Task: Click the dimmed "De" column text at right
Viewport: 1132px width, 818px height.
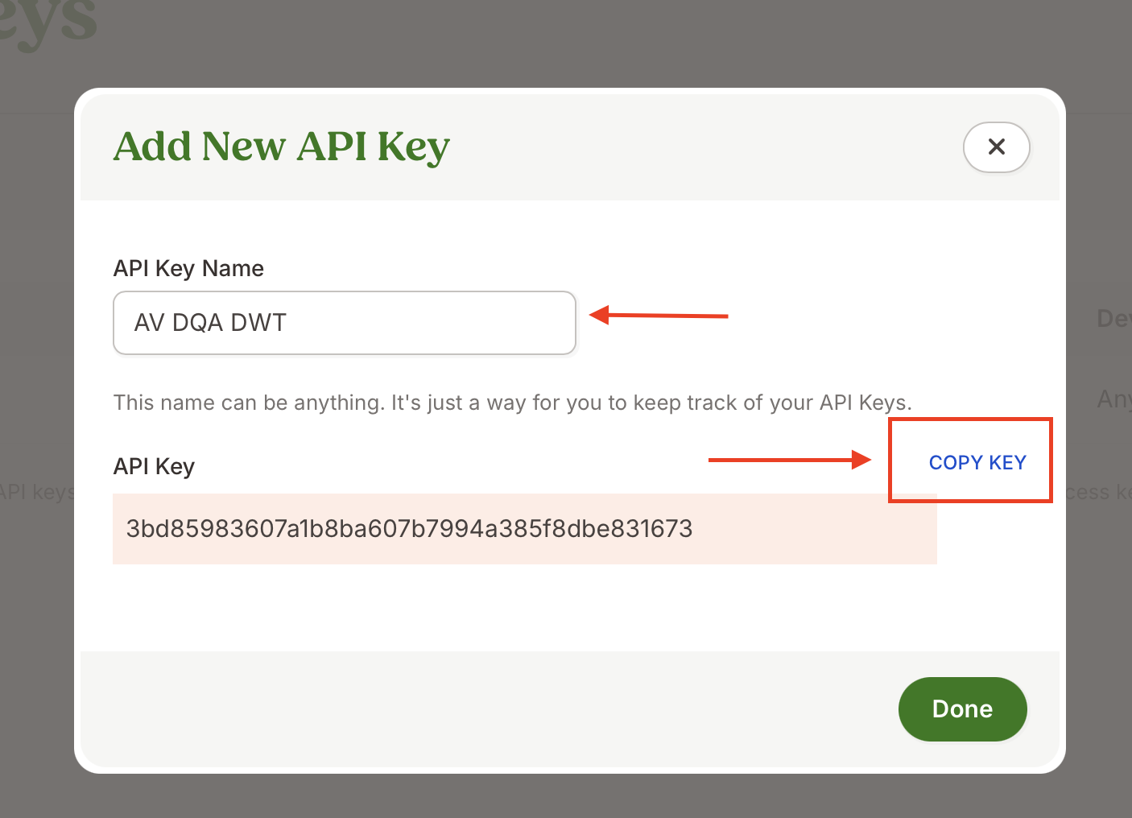Action: click(1114, 319)
